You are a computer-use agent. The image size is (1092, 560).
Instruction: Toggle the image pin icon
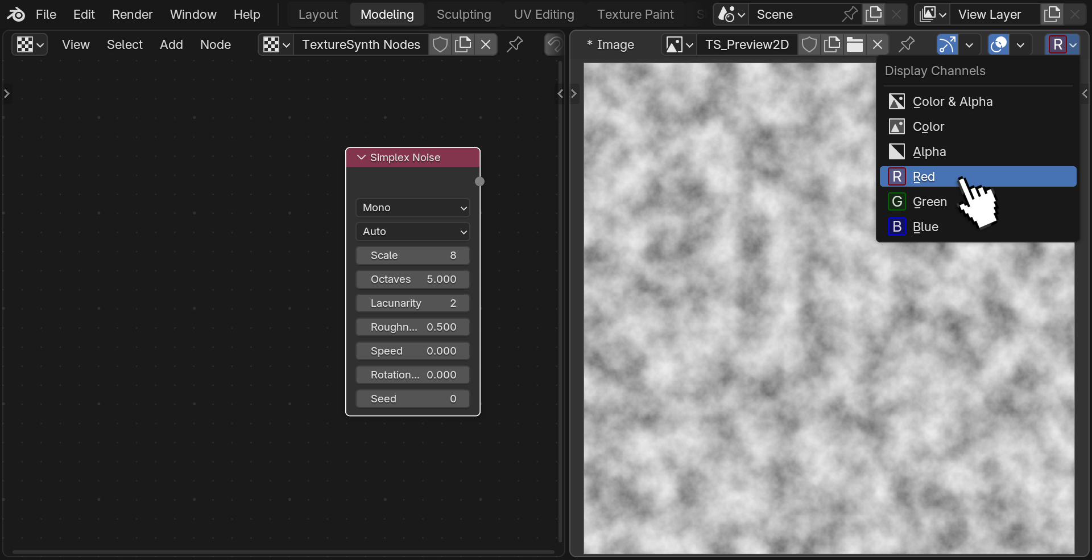(x=907, y=44)
